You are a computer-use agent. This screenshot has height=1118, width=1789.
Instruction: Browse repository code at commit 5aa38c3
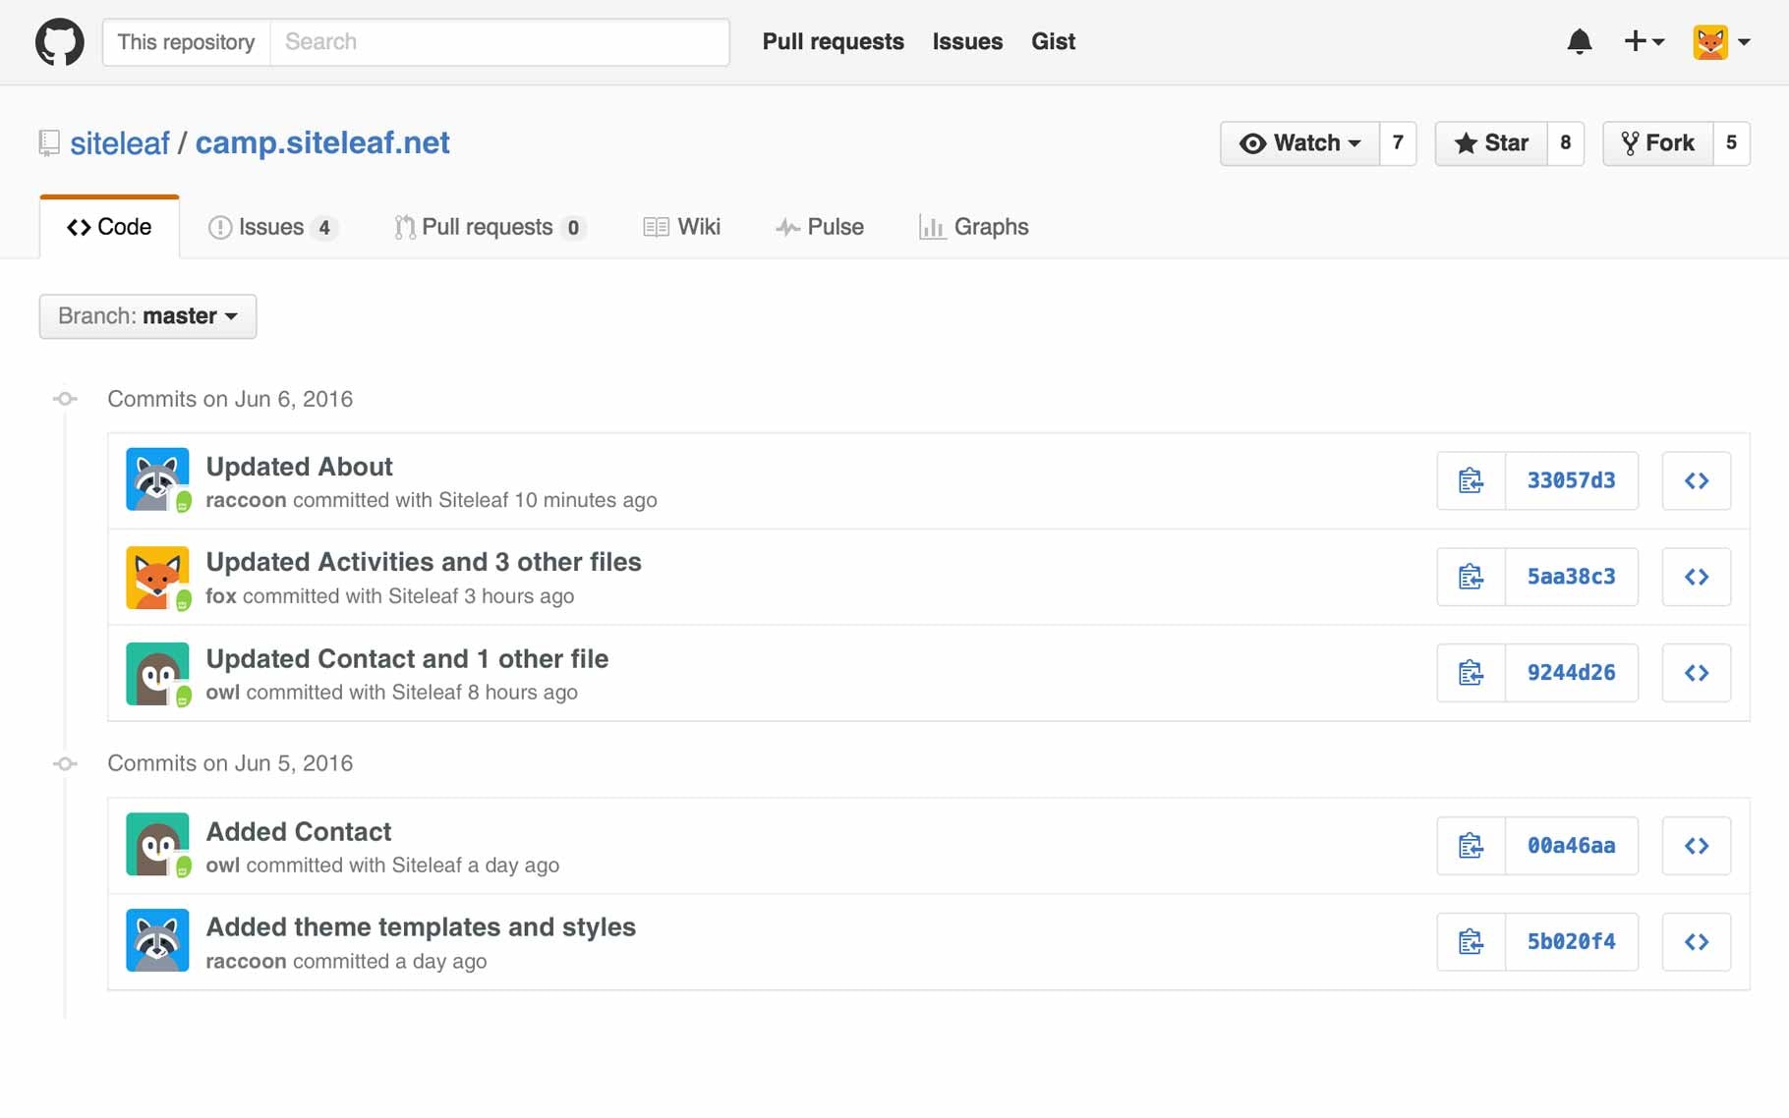pos(1696,577)
